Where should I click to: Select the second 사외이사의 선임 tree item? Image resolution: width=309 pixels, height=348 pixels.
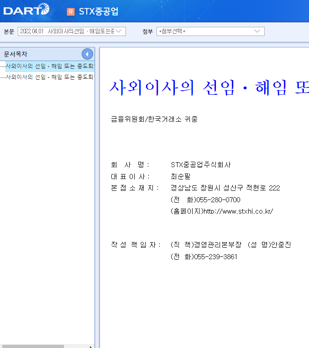pyautogui.click(x=50, y=77)
